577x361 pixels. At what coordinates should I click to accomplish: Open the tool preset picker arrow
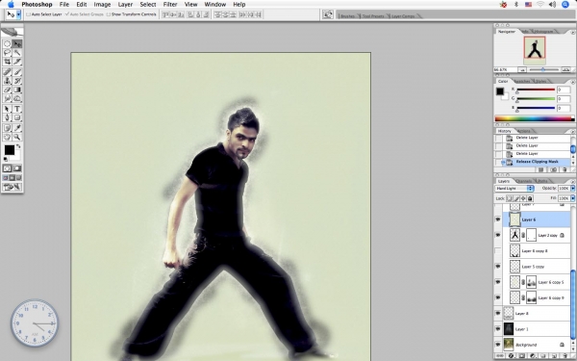[x=18, y=14]
